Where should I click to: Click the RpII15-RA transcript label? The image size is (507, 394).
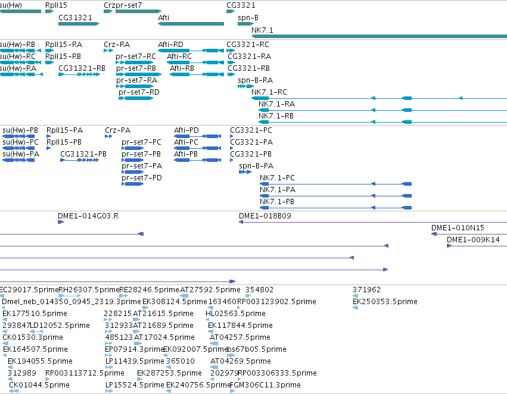click(x=64, y=45)
